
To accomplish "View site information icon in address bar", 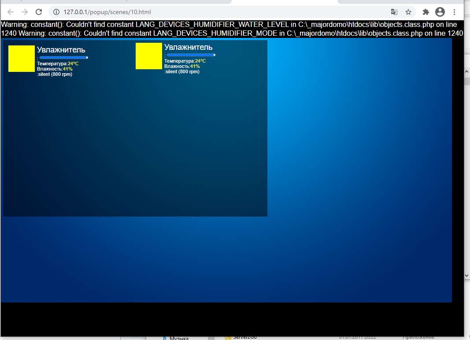I will (56, 12).
